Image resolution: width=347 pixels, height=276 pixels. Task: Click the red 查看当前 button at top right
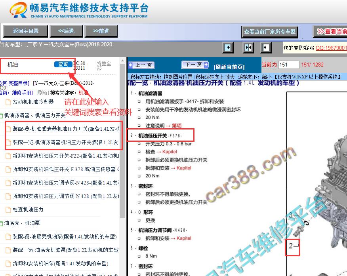pyautogui.click(x=330, y=32)
